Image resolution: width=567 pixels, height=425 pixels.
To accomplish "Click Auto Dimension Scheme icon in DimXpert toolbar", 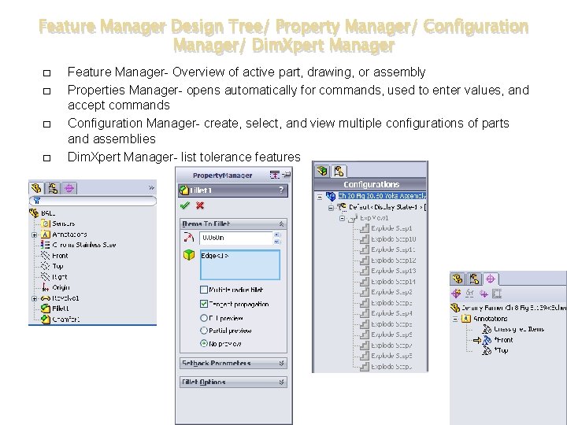I will point(456,294).
